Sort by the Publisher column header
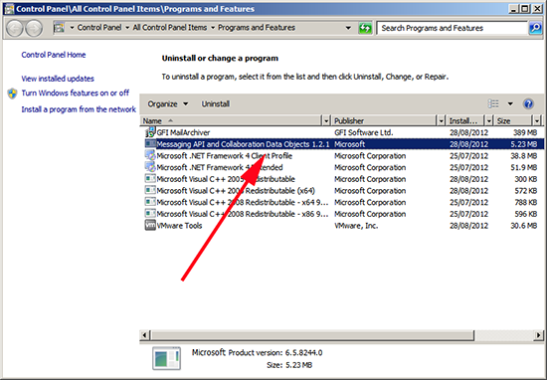 (384, 120)
